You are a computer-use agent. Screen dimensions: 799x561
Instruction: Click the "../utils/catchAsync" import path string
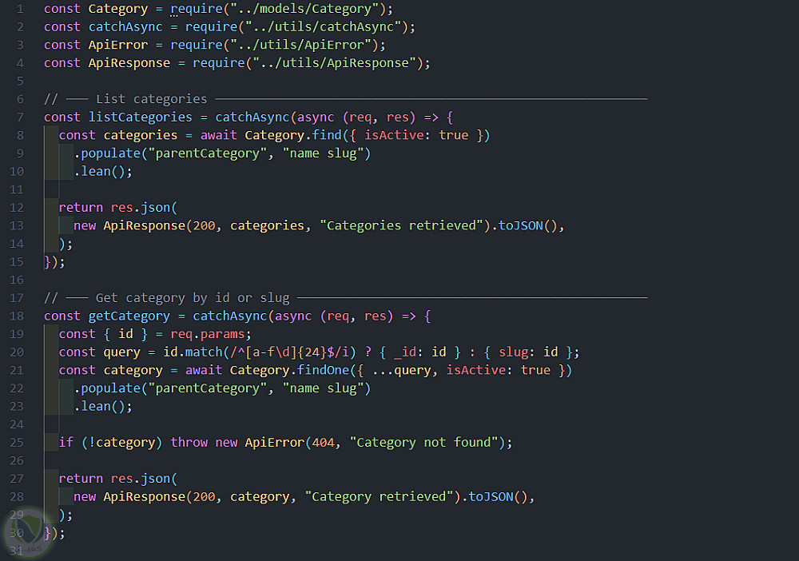(x=323, y=27)
